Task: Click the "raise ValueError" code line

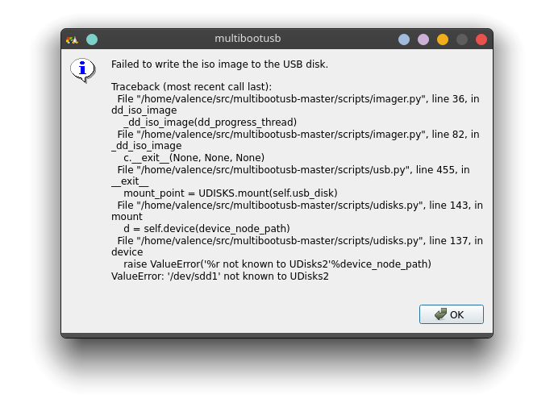Action: click(277, 264)
